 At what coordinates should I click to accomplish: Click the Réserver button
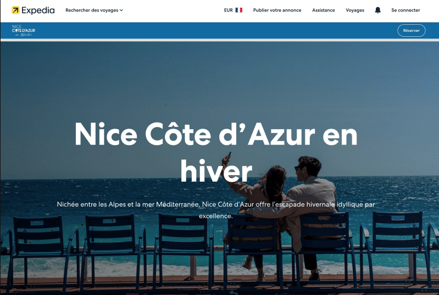click(x=412, y=31)
